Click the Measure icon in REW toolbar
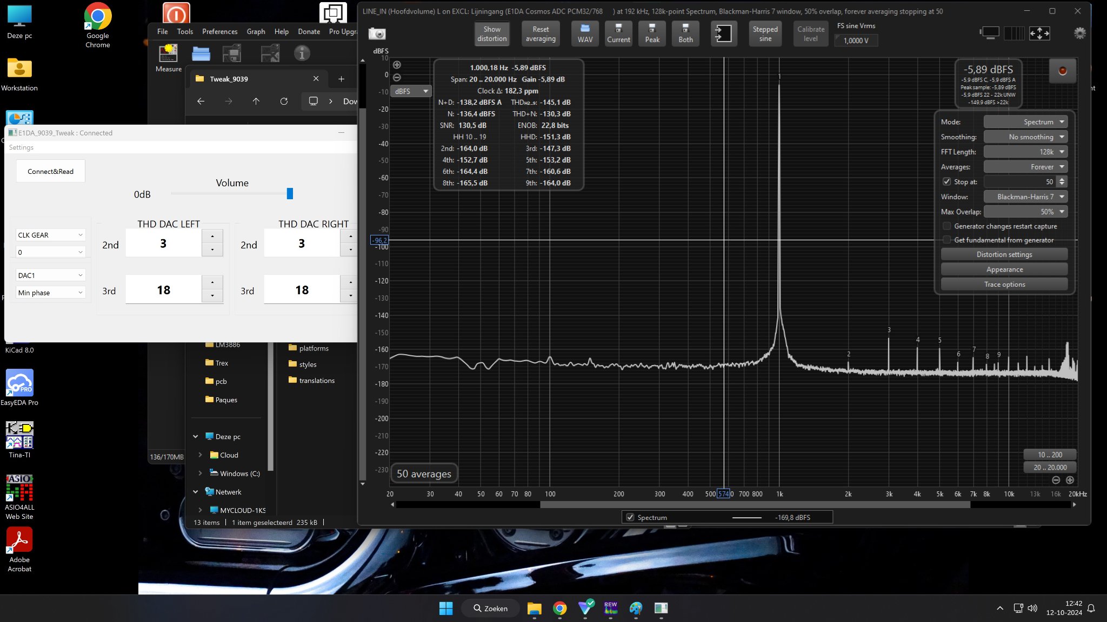 [x=168, y=58]
